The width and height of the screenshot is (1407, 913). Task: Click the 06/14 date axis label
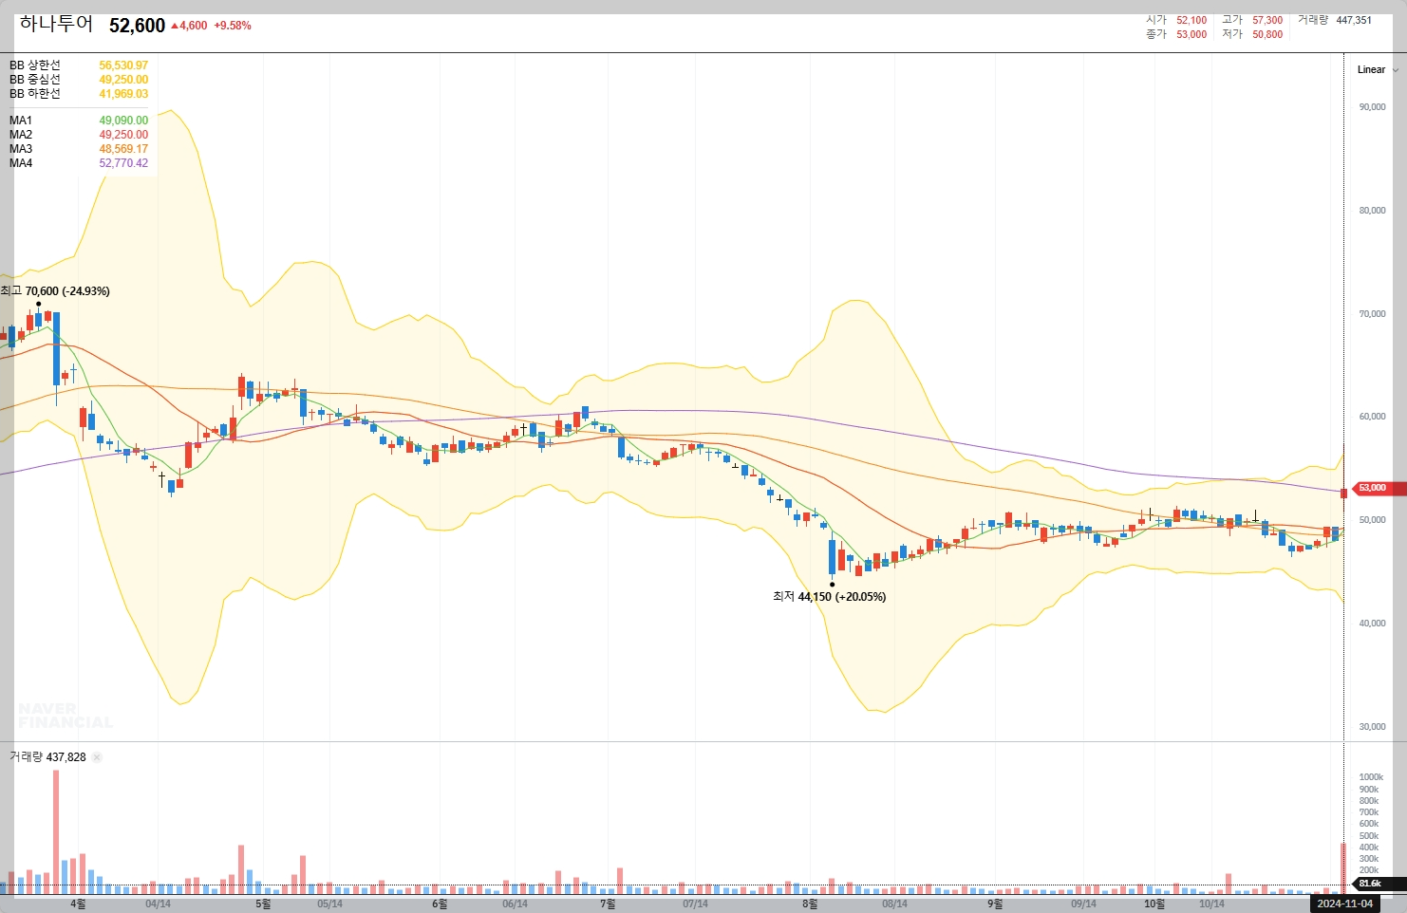pos(515,904)
